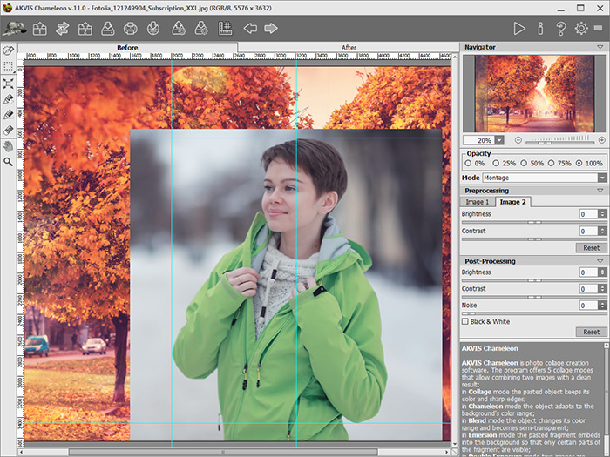This screenshot has width=610, height=457.
Task: Run processing with the play icon
Action: point(519,29)
